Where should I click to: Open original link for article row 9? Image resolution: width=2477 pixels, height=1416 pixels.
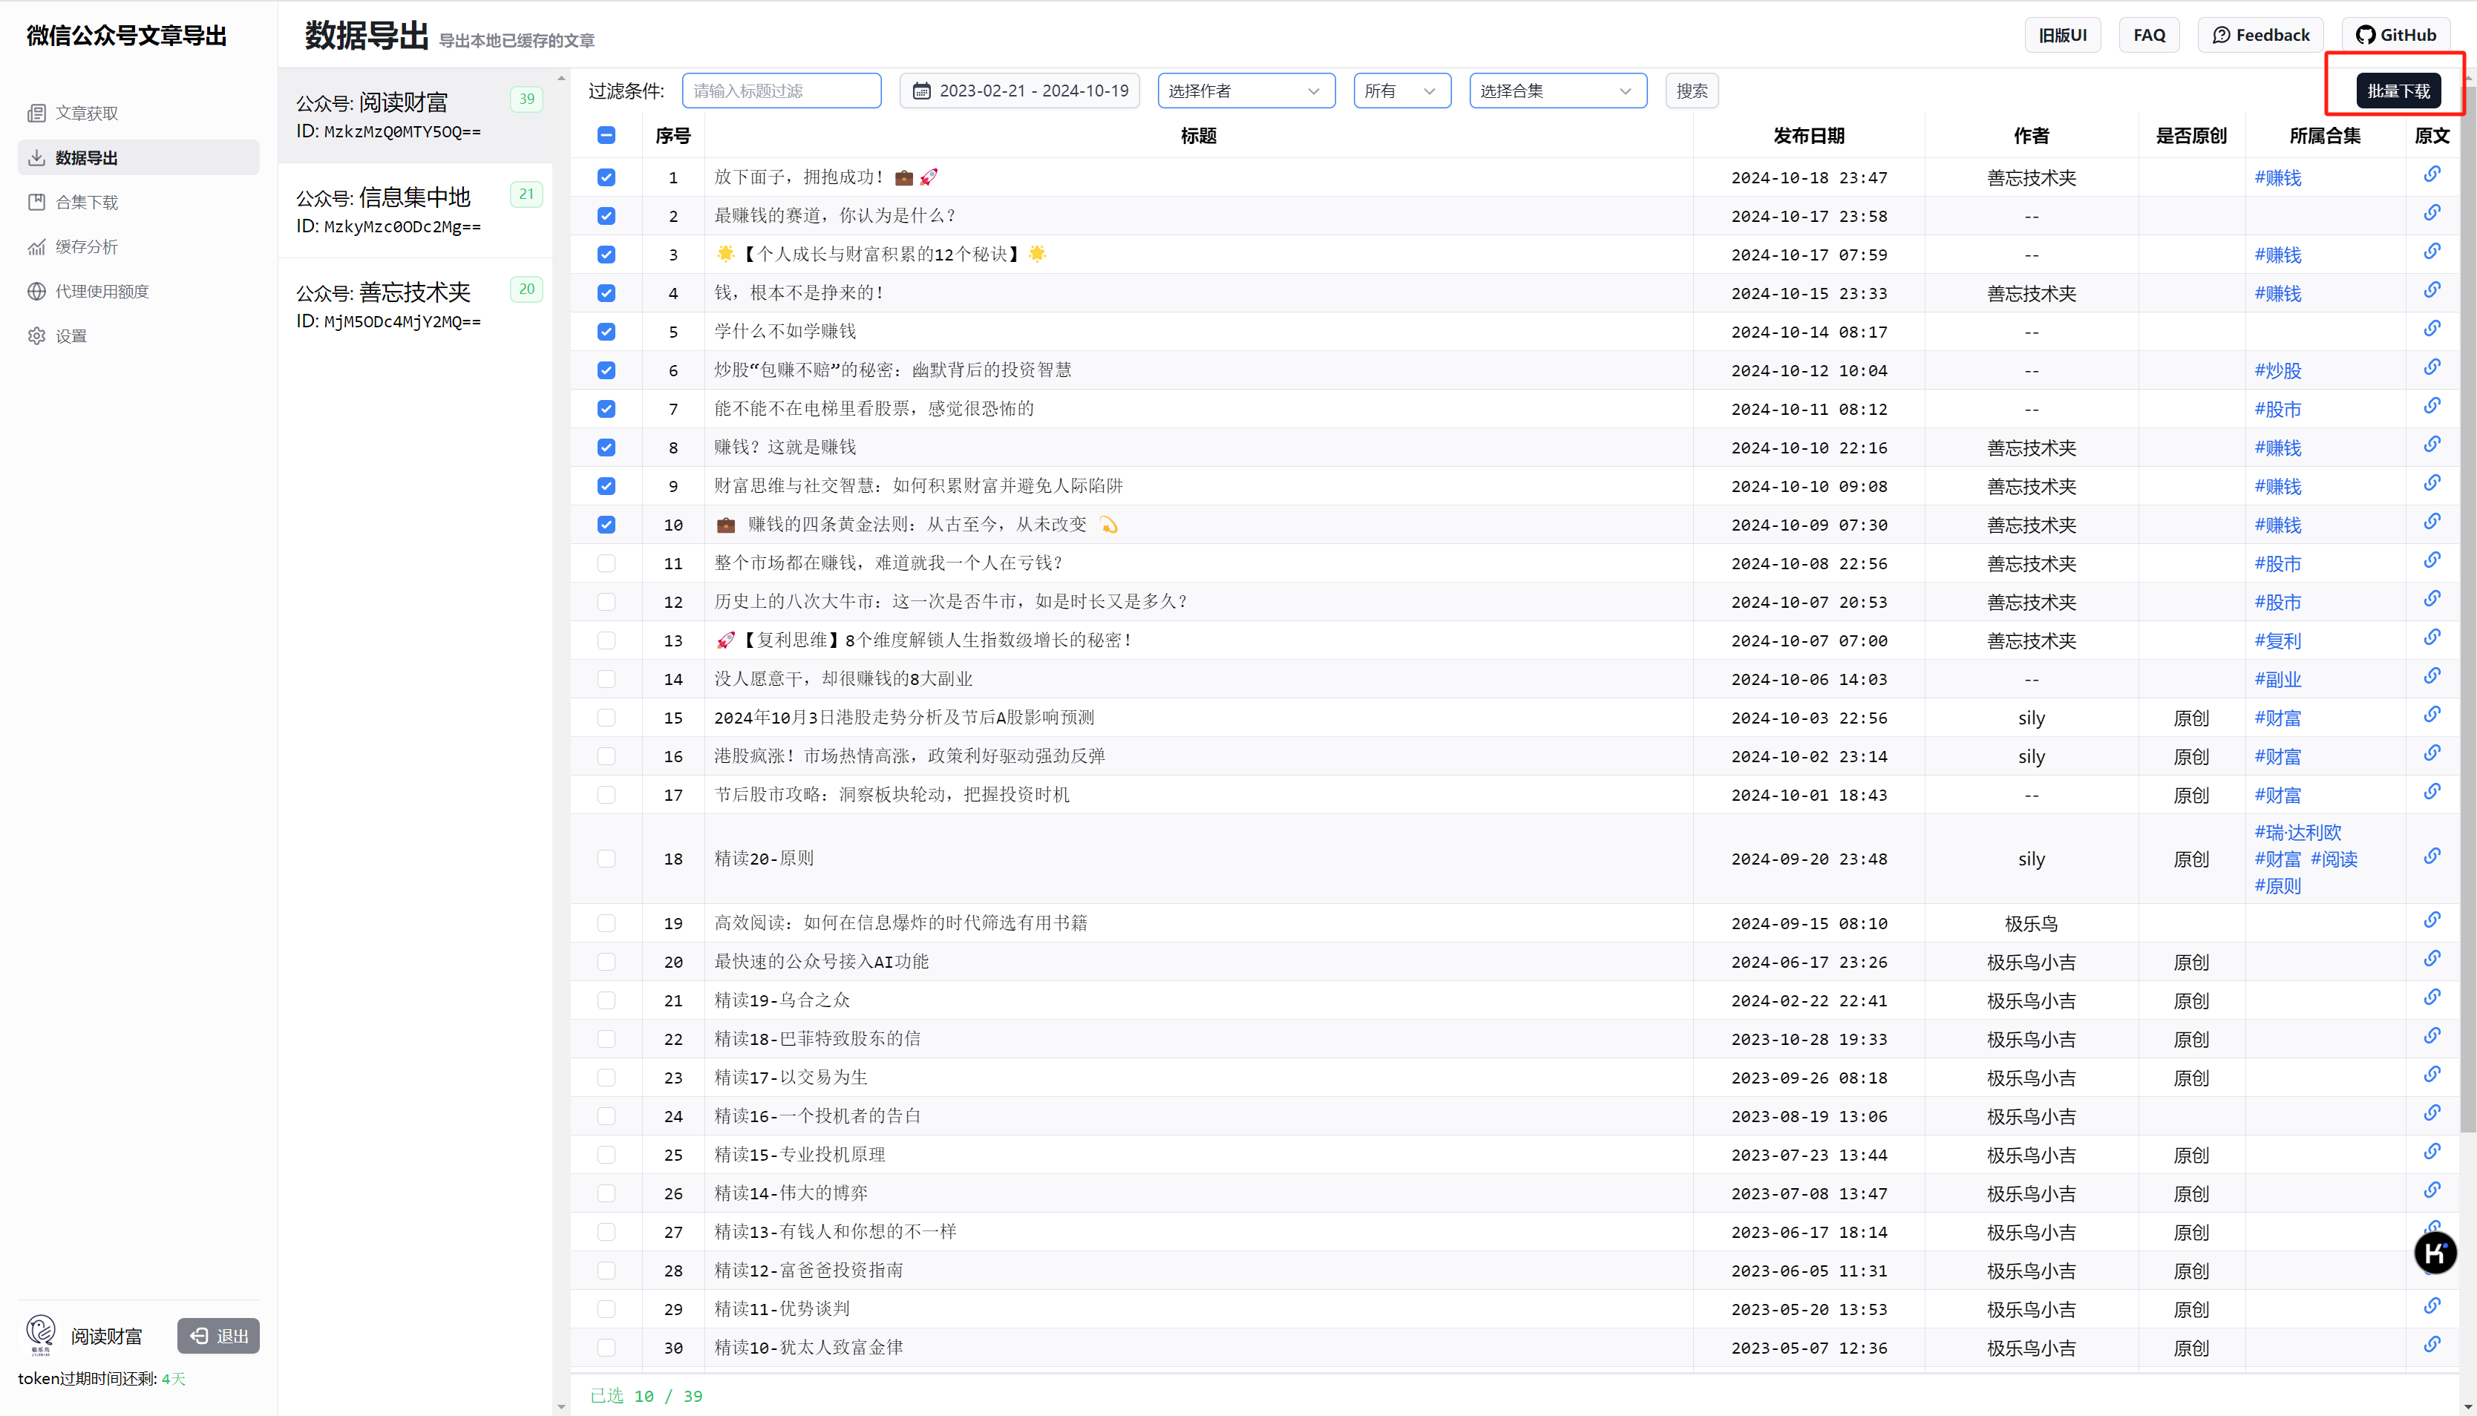tap(2431, 483)
